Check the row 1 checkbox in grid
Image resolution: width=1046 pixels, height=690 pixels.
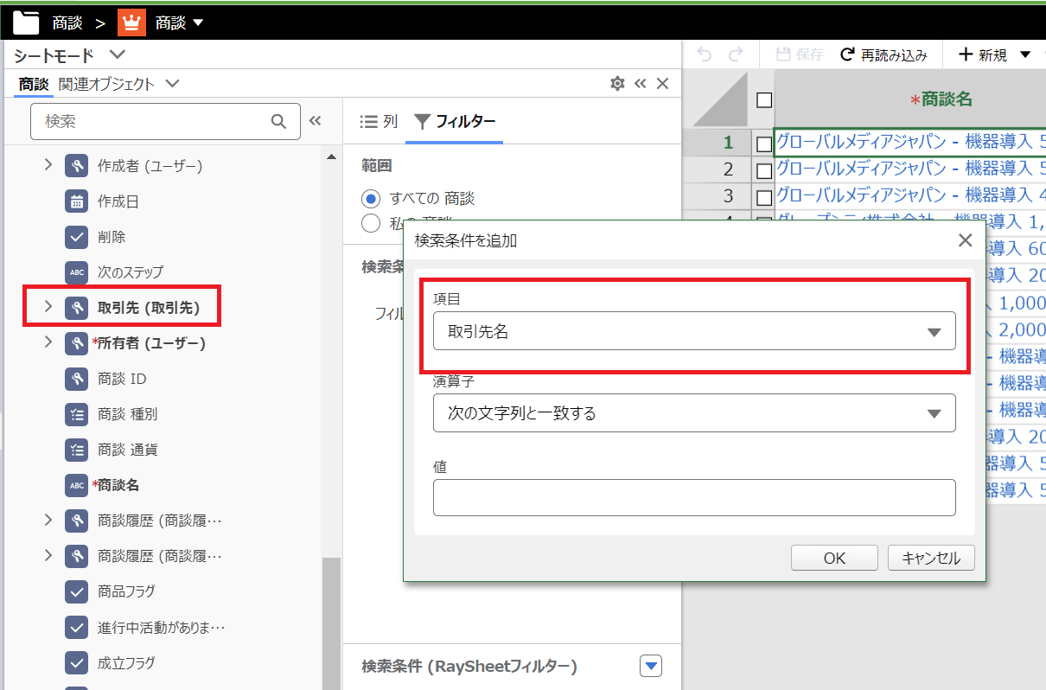763,144
